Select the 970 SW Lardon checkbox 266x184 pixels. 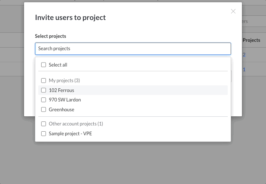pos(44,100)
